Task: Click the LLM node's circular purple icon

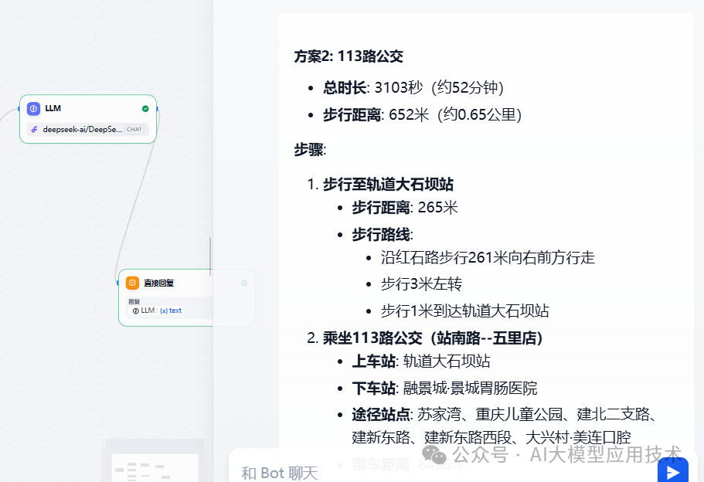Action: [33, 108]
